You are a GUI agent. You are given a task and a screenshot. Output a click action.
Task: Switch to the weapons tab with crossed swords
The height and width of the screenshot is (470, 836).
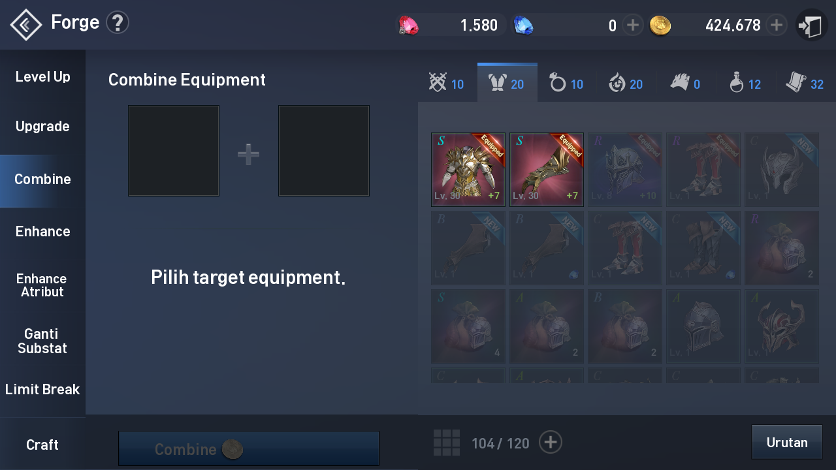[447, 84]
